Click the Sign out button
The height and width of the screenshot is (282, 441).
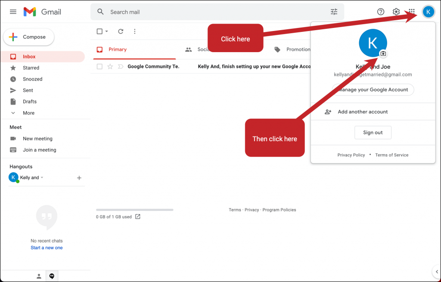tap(373, 133)
